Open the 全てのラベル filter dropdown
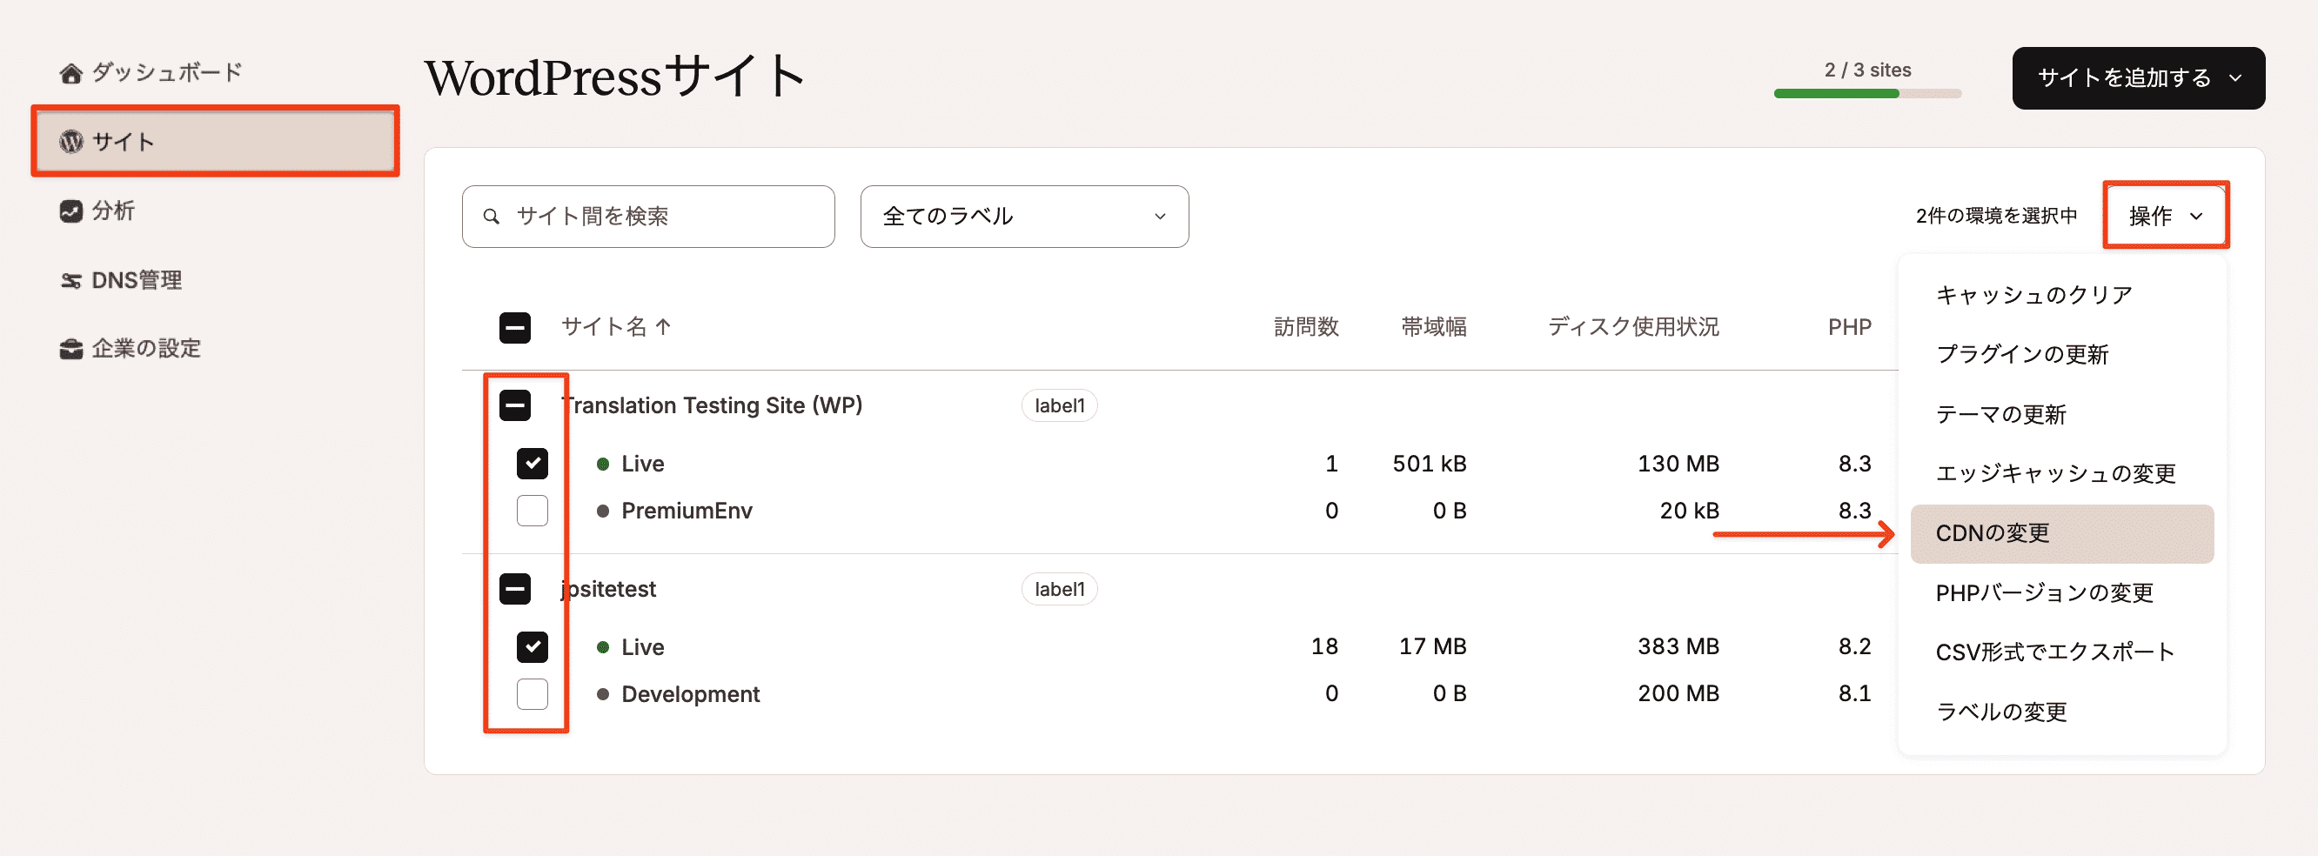This screenshot has width=2318, height=856. [1023, 217]
